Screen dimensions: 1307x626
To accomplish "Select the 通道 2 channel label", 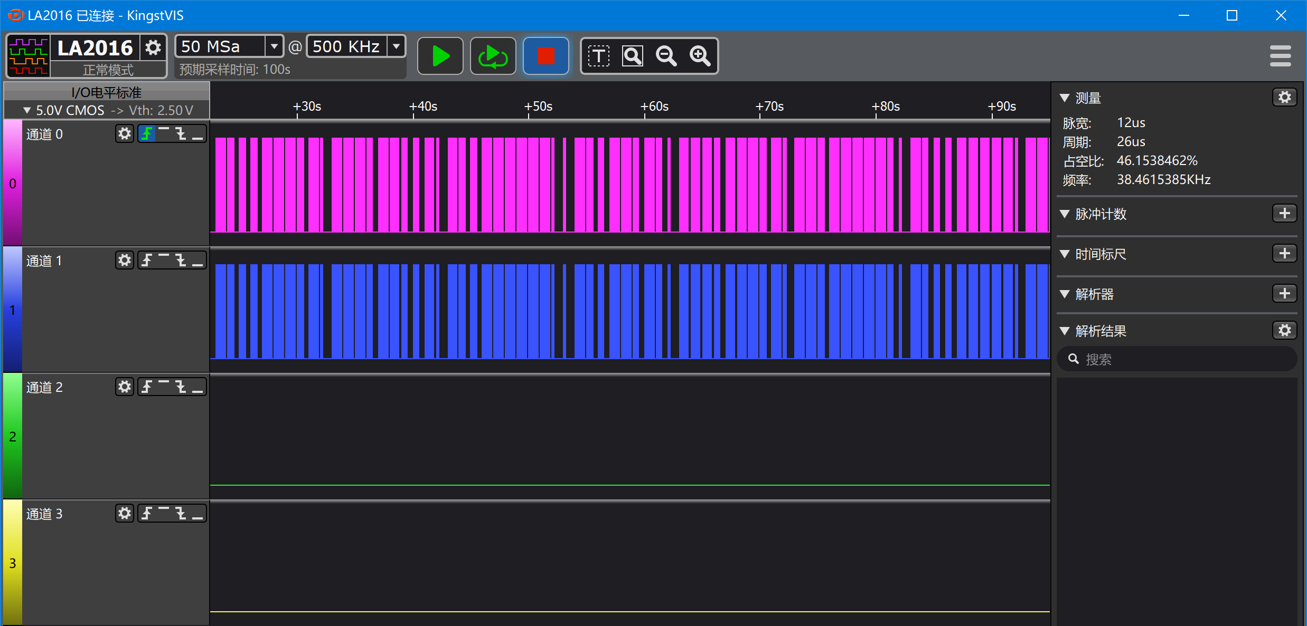I will 44,387.
